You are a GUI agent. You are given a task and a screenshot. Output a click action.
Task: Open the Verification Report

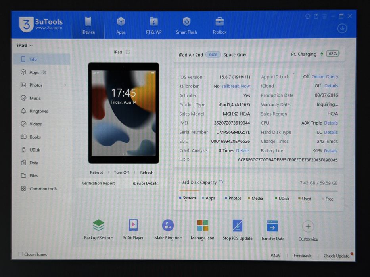coord(98,183)
